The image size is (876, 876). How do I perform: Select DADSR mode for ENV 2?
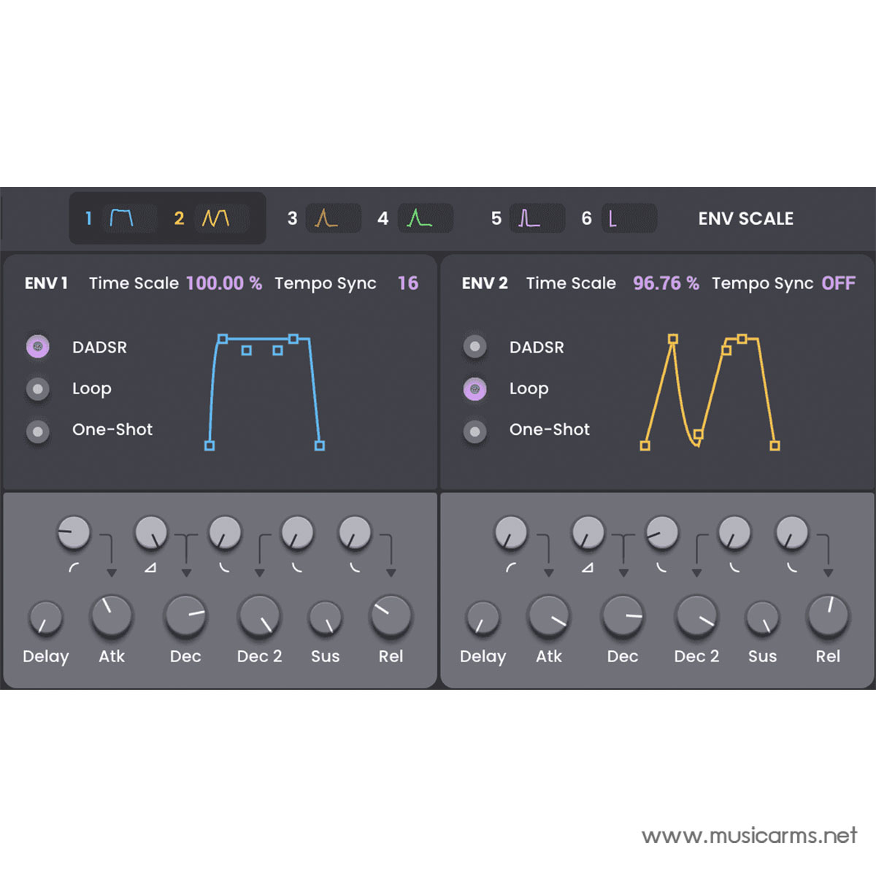coord(475,347)
